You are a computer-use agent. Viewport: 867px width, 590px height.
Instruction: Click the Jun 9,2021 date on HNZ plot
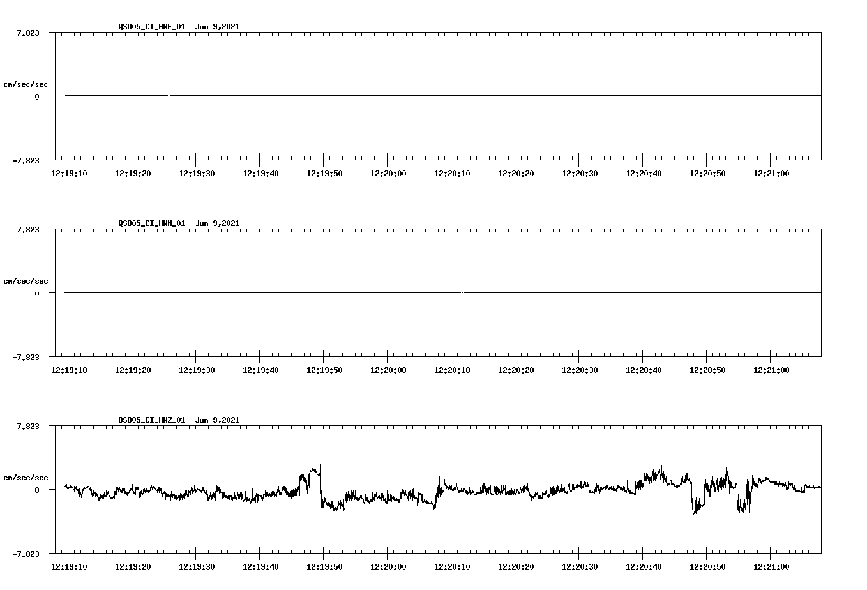tap(218, 420)
